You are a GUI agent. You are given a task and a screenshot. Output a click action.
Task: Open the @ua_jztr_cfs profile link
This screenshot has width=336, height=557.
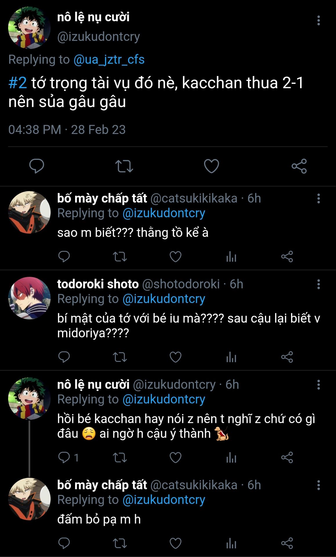tap(109, 59)
